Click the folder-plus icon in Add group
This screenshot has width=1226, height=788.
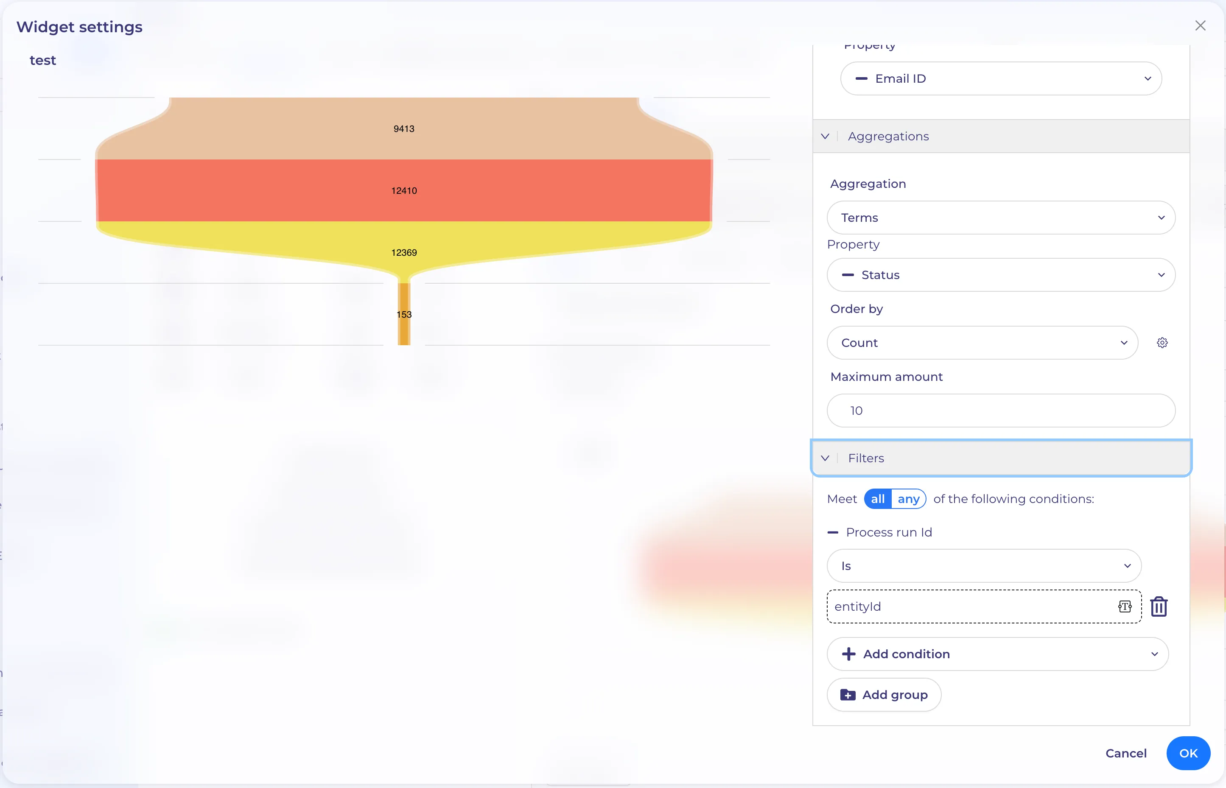848,694
